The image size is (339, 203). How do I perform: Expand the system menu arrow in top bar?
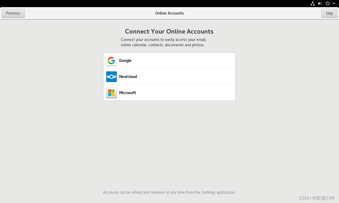click(334, 3)
